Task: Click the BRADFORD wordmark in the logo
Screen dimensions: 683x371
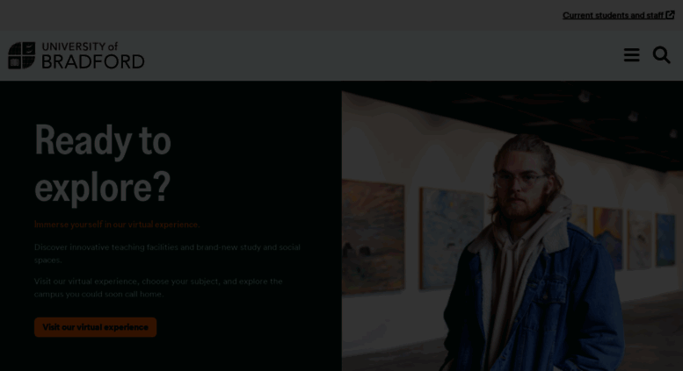Action: click(x=93, y=61)
